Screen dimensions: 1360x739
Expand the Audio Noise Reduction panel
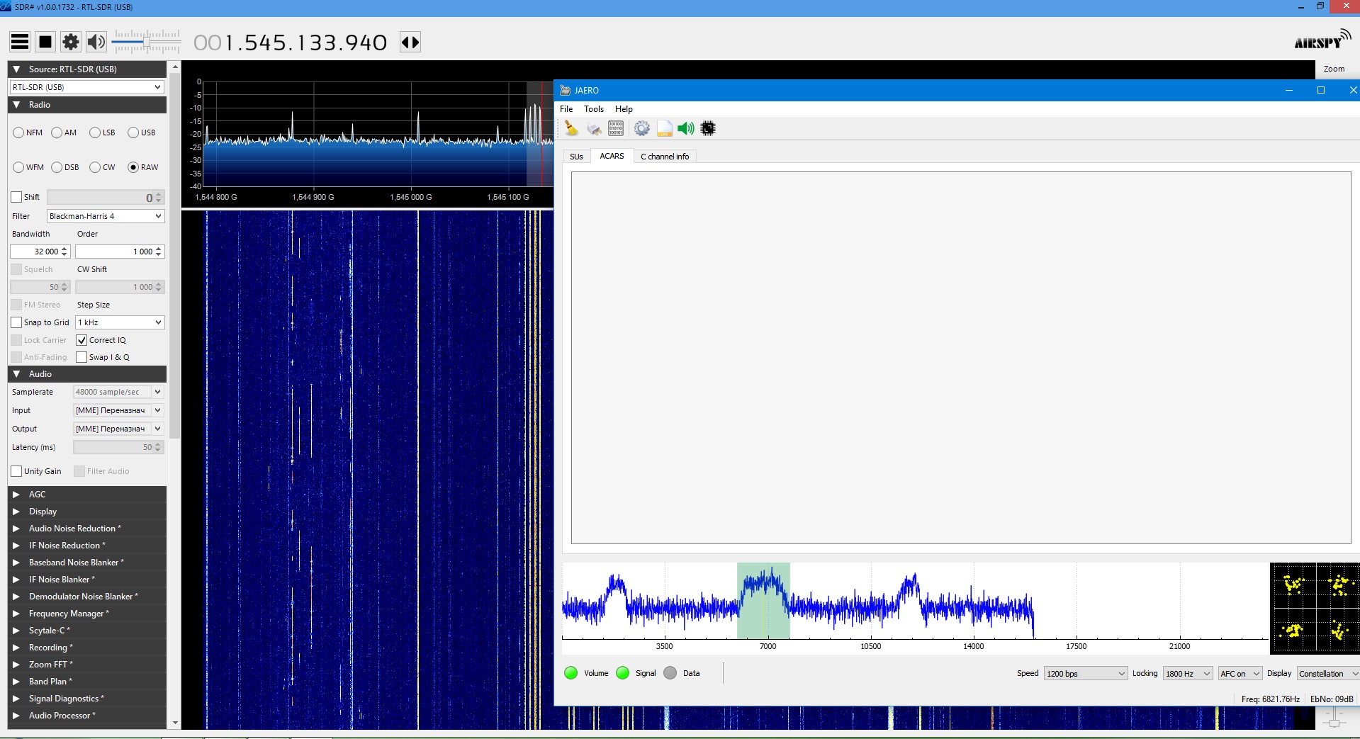[87, 529]
